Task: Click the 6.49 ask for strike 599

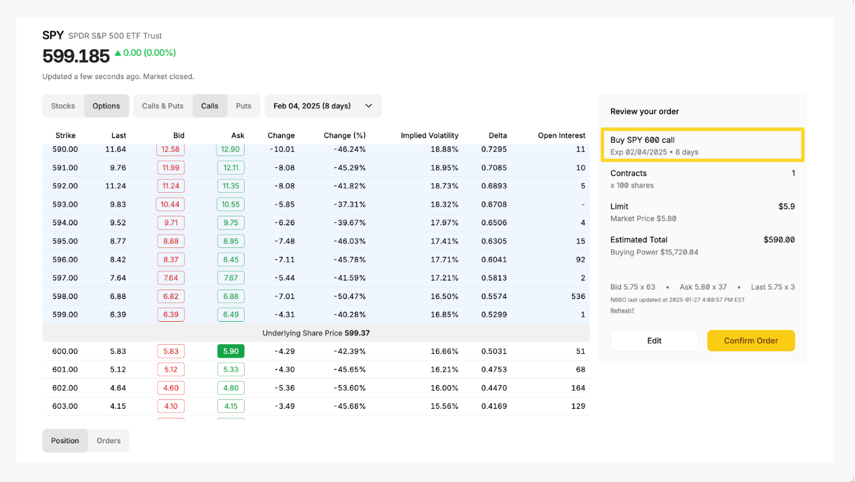Action: [x=231, y=315]
